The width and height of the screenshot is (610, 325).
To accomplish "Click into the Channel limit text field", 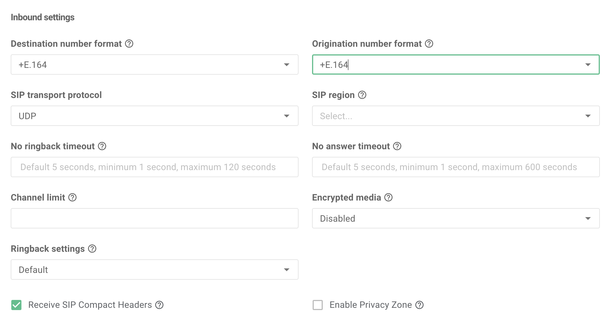I will tap(154, 218).
